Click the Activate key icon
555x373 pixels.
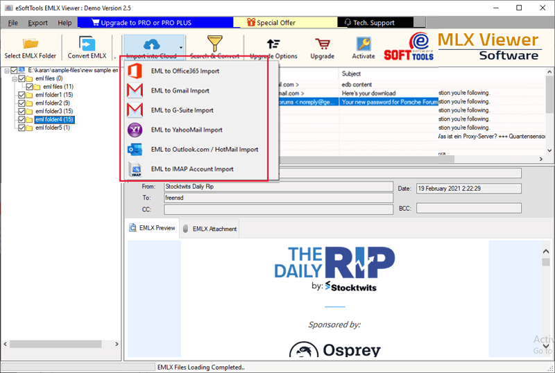(x=364, y=44)
